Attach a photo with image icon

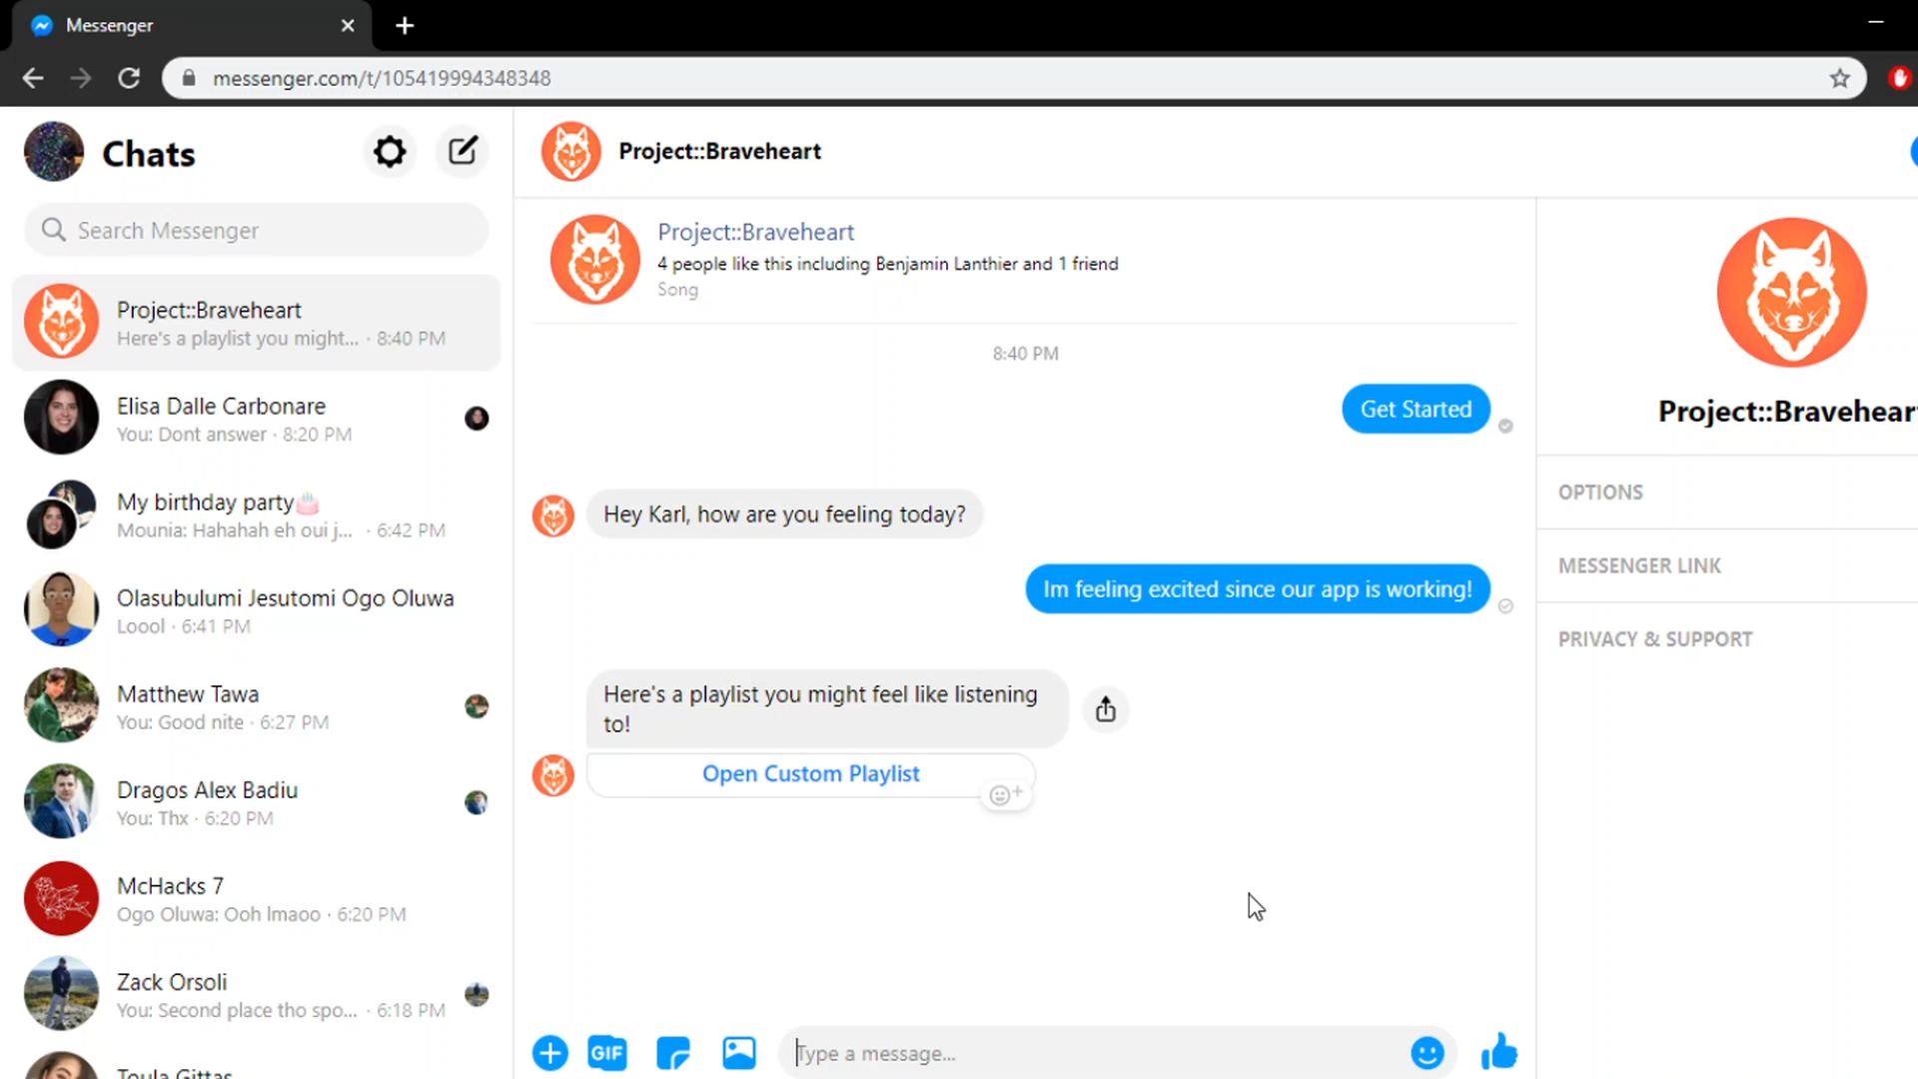(x=739, y=1053)
